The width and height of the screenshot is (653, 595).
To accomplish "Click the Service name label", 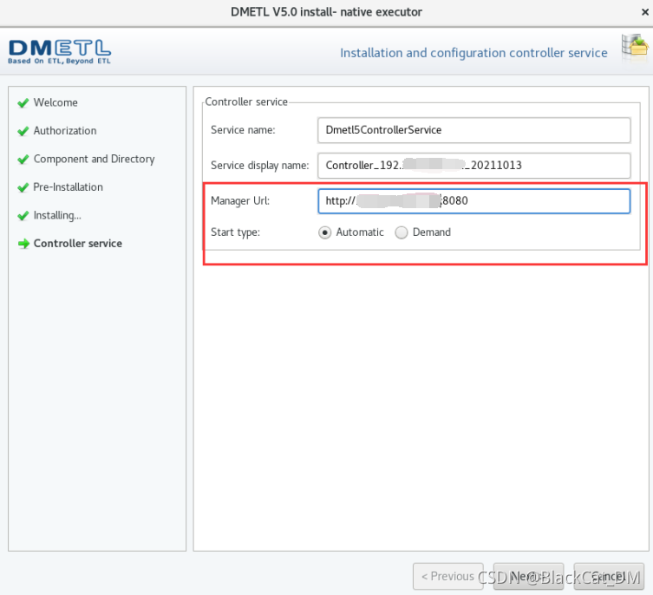I will point(243,130).
